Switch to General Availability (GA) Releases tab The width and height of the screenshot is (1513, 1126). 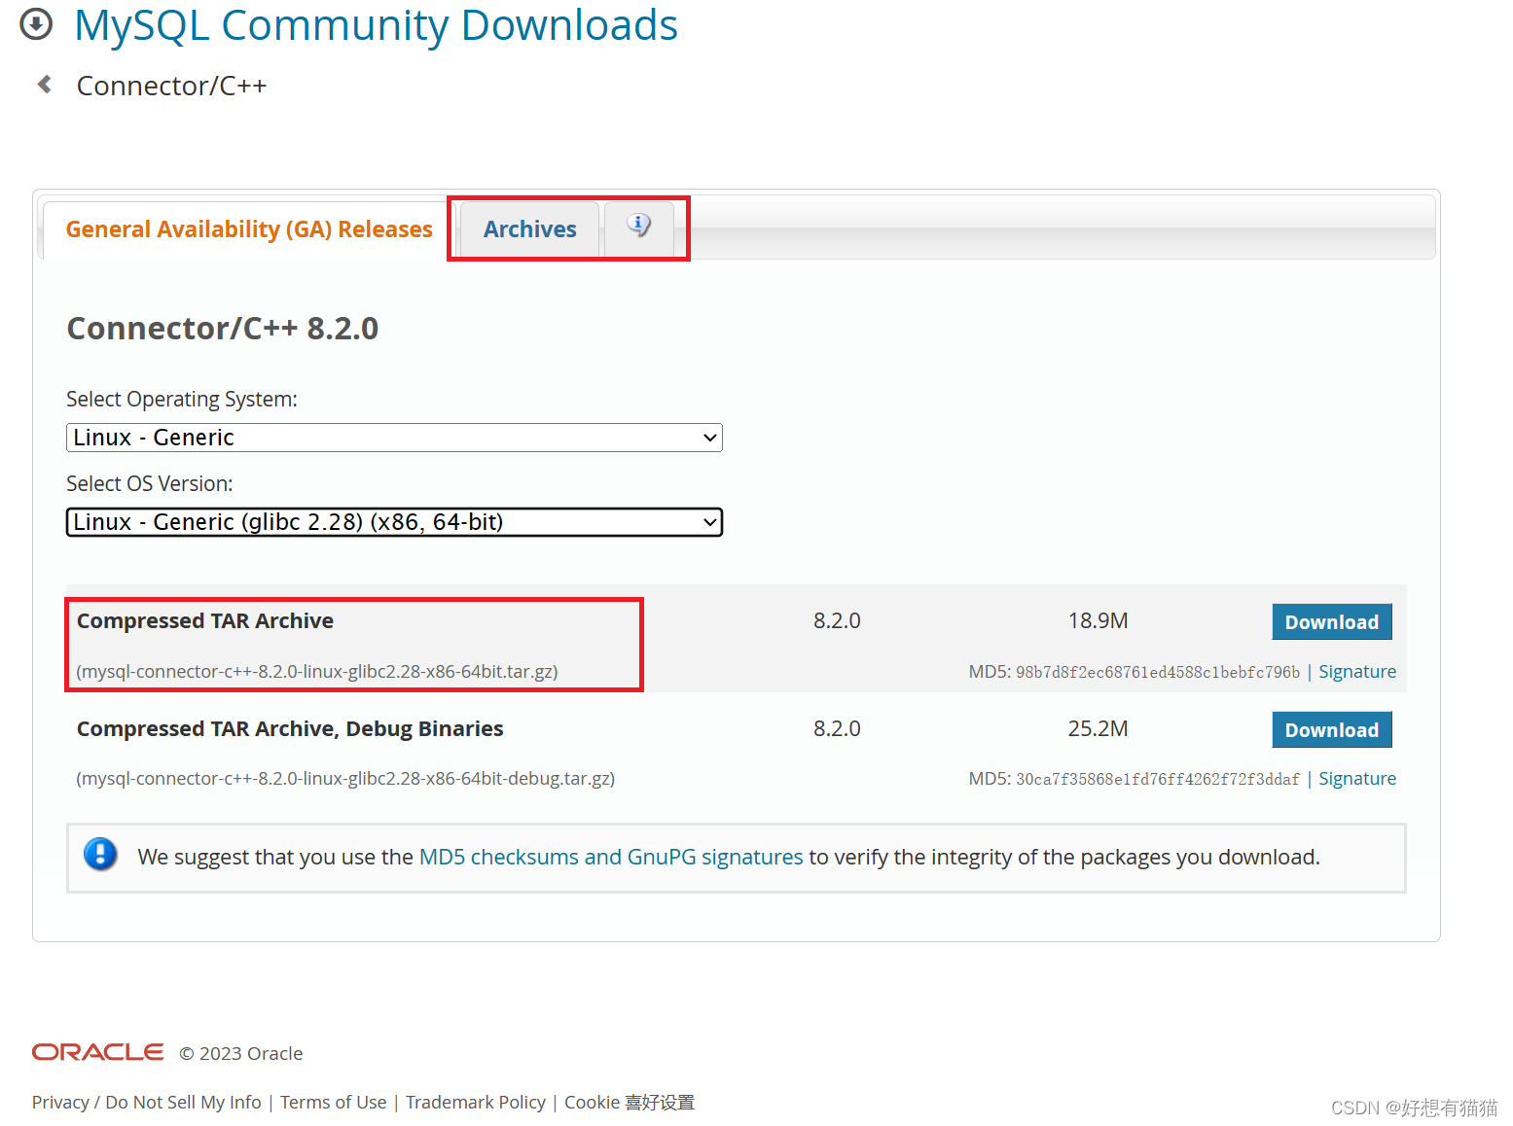pos(249,229)
